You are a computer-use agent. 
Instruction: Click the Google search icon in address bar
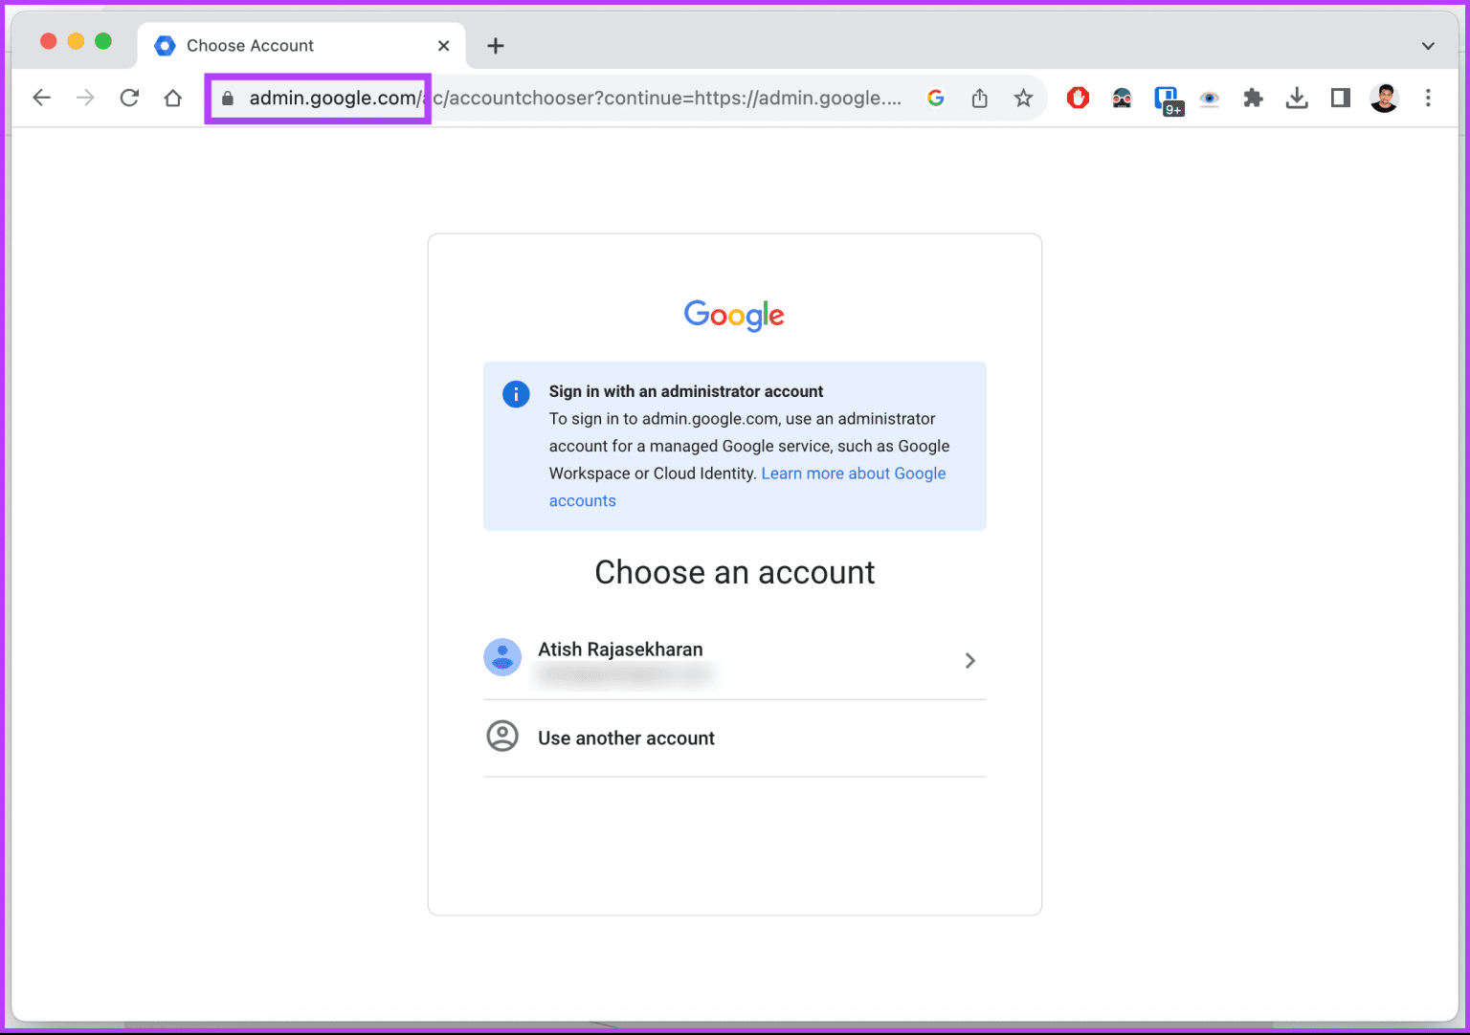pos(935,98)
